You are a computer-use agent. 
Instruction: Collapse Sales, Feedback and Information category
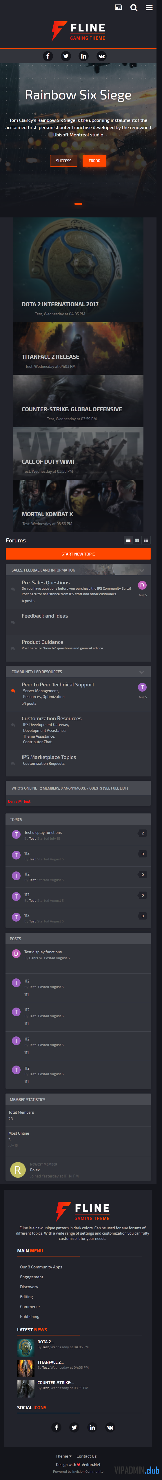pyautogui.click(x=141, y=570)
